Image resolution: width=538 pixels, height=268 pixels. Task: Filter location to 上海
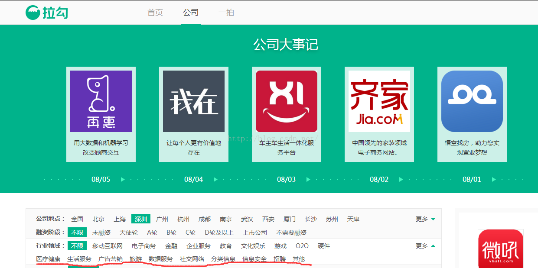pyautogui.click(x=120, y=219)
